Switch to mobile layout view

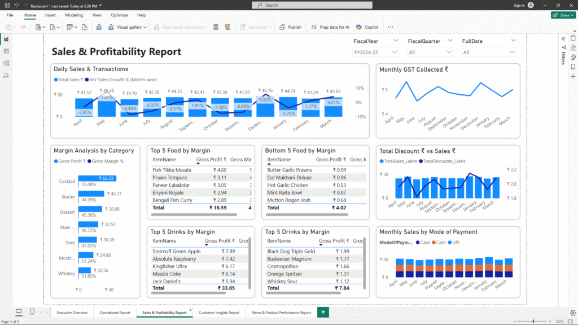(32, 312)
